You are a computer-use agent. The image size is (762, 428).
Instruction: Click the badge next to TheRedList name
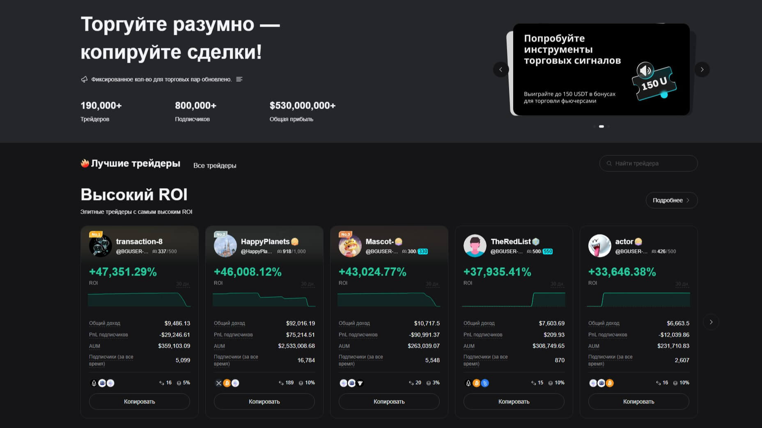coord(536,241)
